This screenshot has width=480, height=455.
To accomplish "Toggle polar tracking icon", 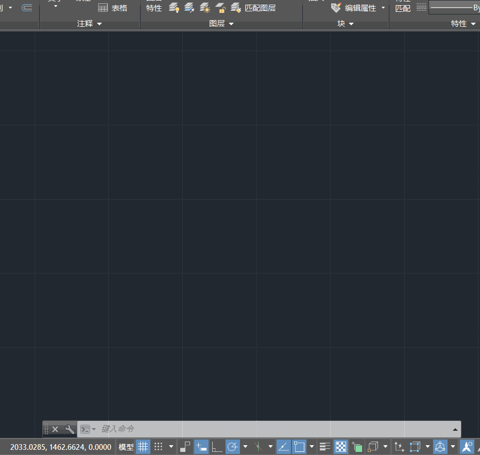I will tap(233, 447).
